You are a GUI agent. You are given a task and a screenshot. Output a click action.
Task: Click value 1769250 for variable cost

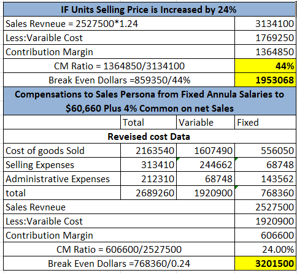(265, 37)
